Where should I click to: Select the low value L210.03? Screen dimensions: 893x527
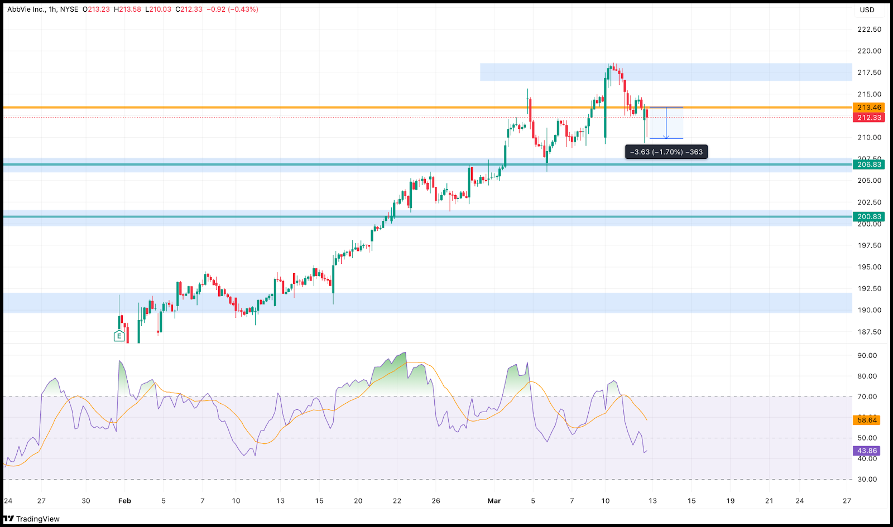[x=159, y=9]
